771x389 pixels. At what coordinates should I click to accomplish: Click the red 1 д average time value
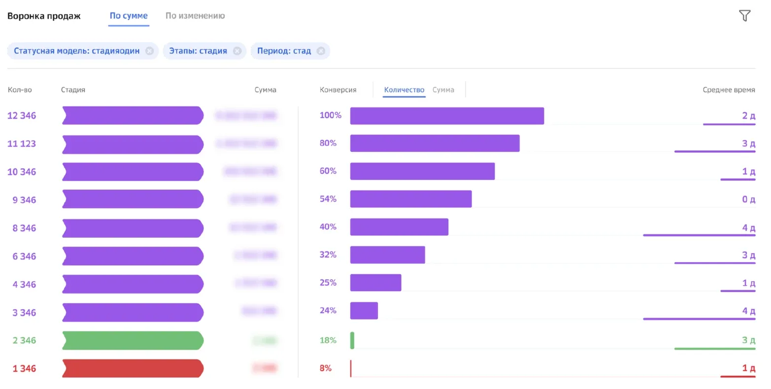[749, 368]
